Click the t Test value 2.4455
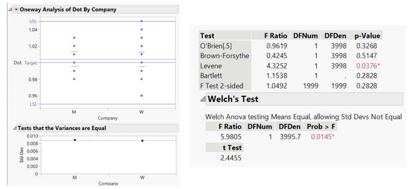 pos(231,158)
